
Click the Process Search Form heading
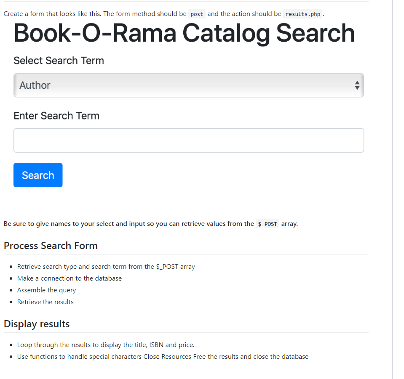click(x=51, y=246)
